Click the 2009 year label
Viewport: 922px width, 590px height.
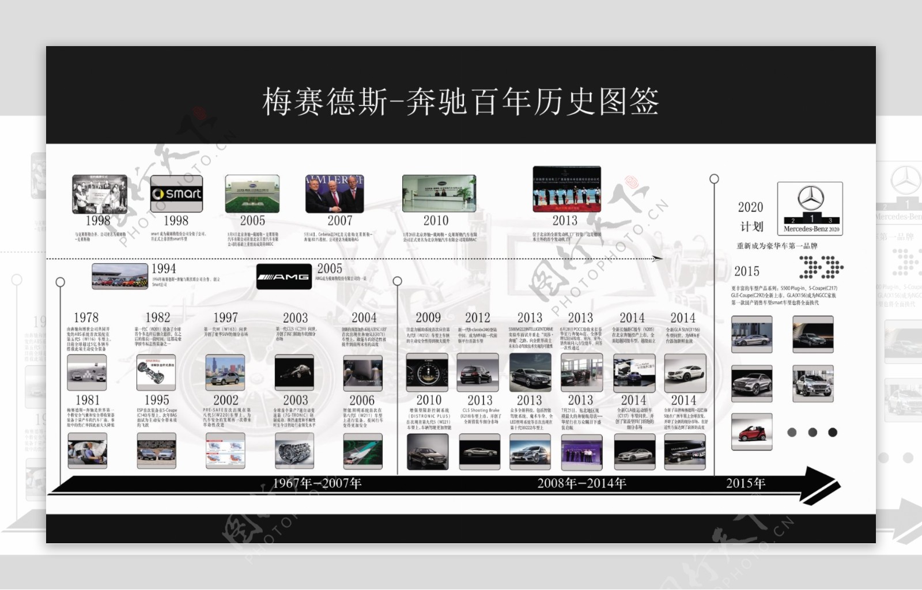pyautogui.click(x=428, y=318)
